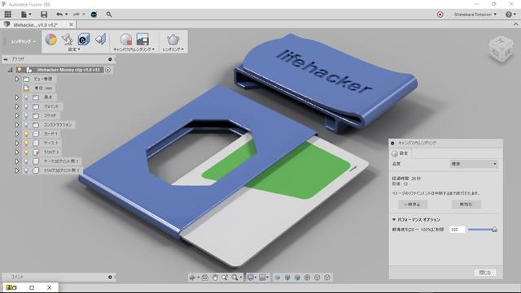Toggle light bulb of ジョイント folder
The width and height of the screenshot is (521, 293).
point(26,106)
